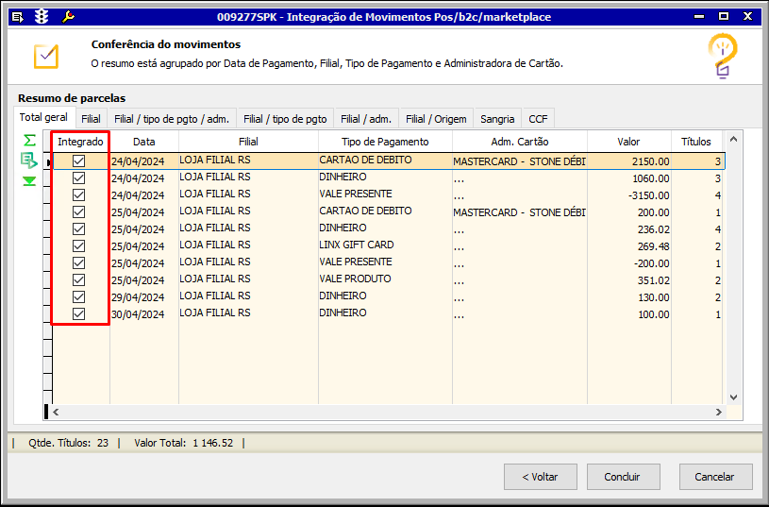Click vertical scrollbar up arrow
This screenshot has height=507, width=769.
pos(733,140)
